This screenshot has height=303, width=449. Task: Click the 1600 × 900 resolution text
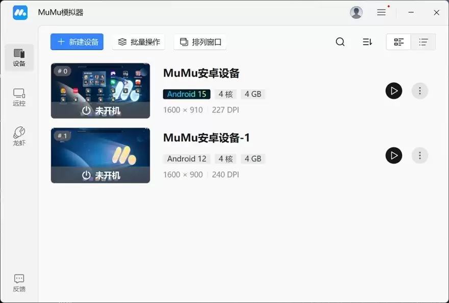coord(183,175)
